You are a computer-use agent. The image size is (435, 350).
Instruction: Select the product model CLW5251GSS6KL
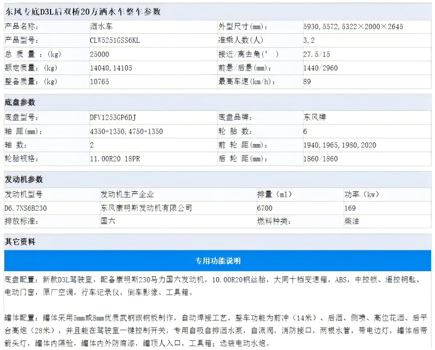[115, 40]
